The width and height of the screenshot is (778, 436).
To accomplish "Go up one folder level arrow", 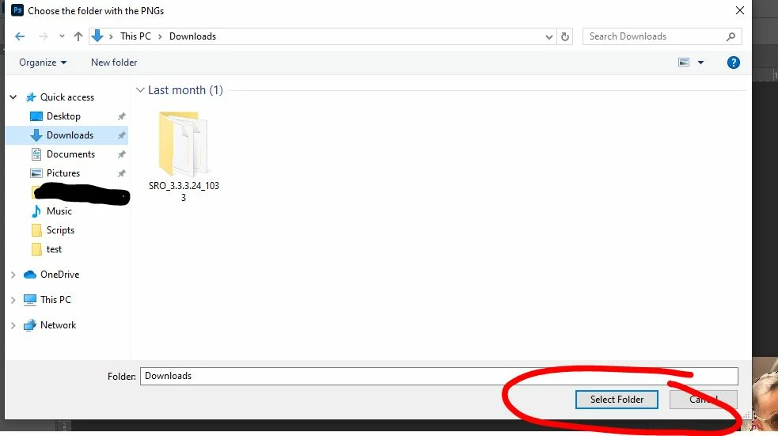I will pos(78,36).
